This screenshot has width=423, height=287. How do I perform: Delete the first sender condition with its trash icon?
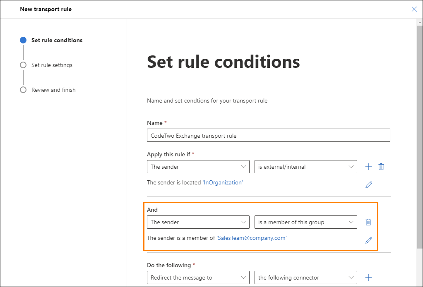point(381,167)
